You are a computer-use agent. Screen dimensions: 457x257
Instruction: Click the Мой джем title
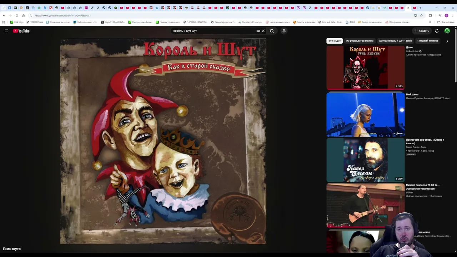coord(412,95)
